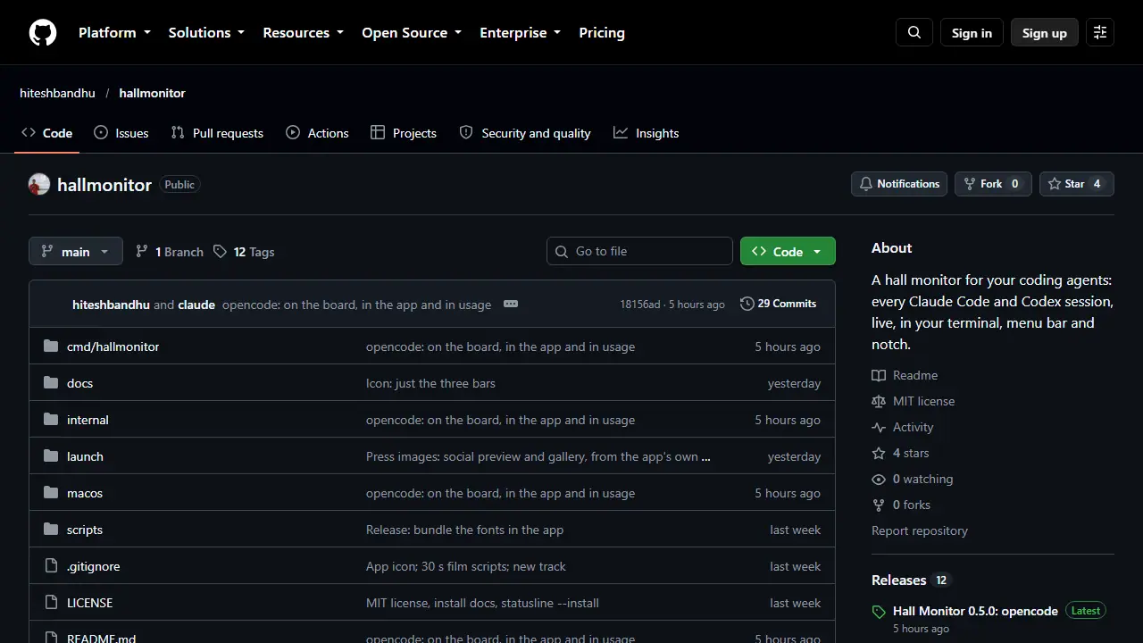Switch to the Issues tab
Viewport: 1143px width, 643px height.
click(x=121, y=133)
